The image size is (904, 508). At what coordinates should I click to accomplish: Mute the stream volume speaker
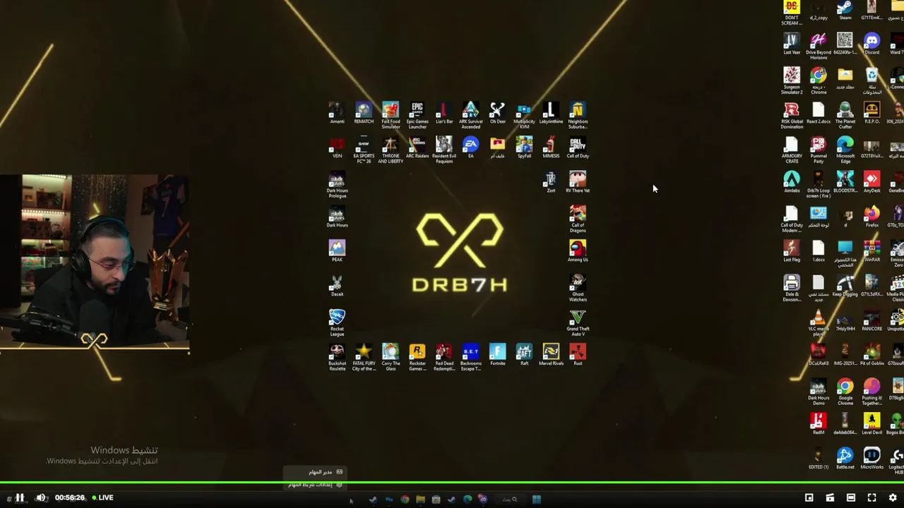click(x=41, y=497)
